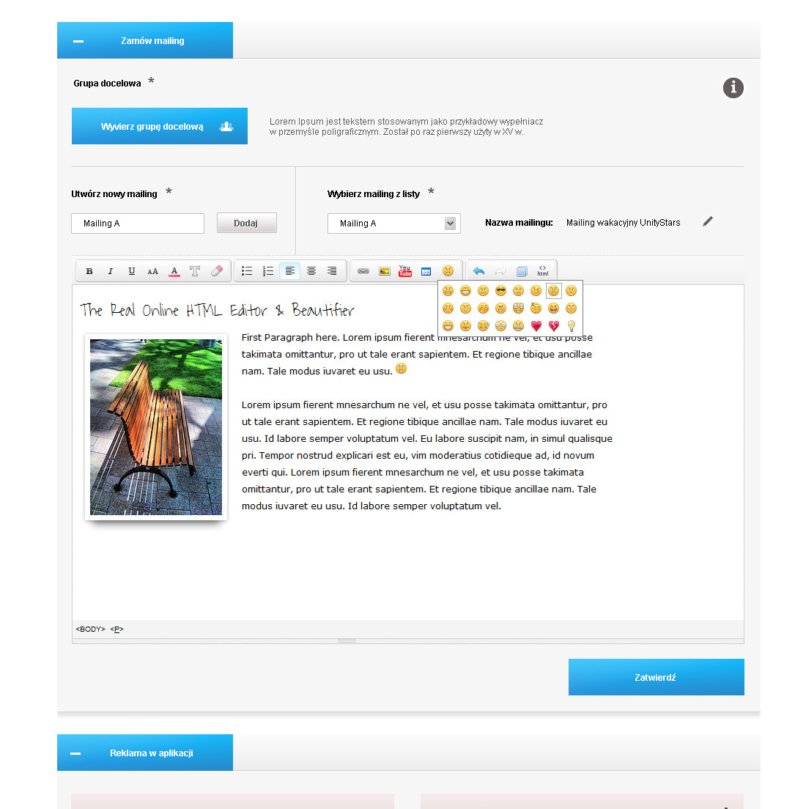
Task: Click the <BODY> tag in the path bar
Action: click(90, 629)
